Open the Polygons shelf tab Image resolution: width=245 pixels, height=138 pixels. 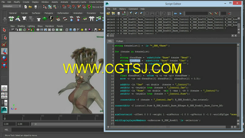click(49, 13)
